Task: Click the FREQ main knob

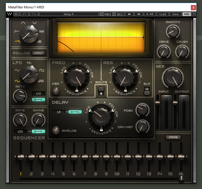Action: coord(76,78)
